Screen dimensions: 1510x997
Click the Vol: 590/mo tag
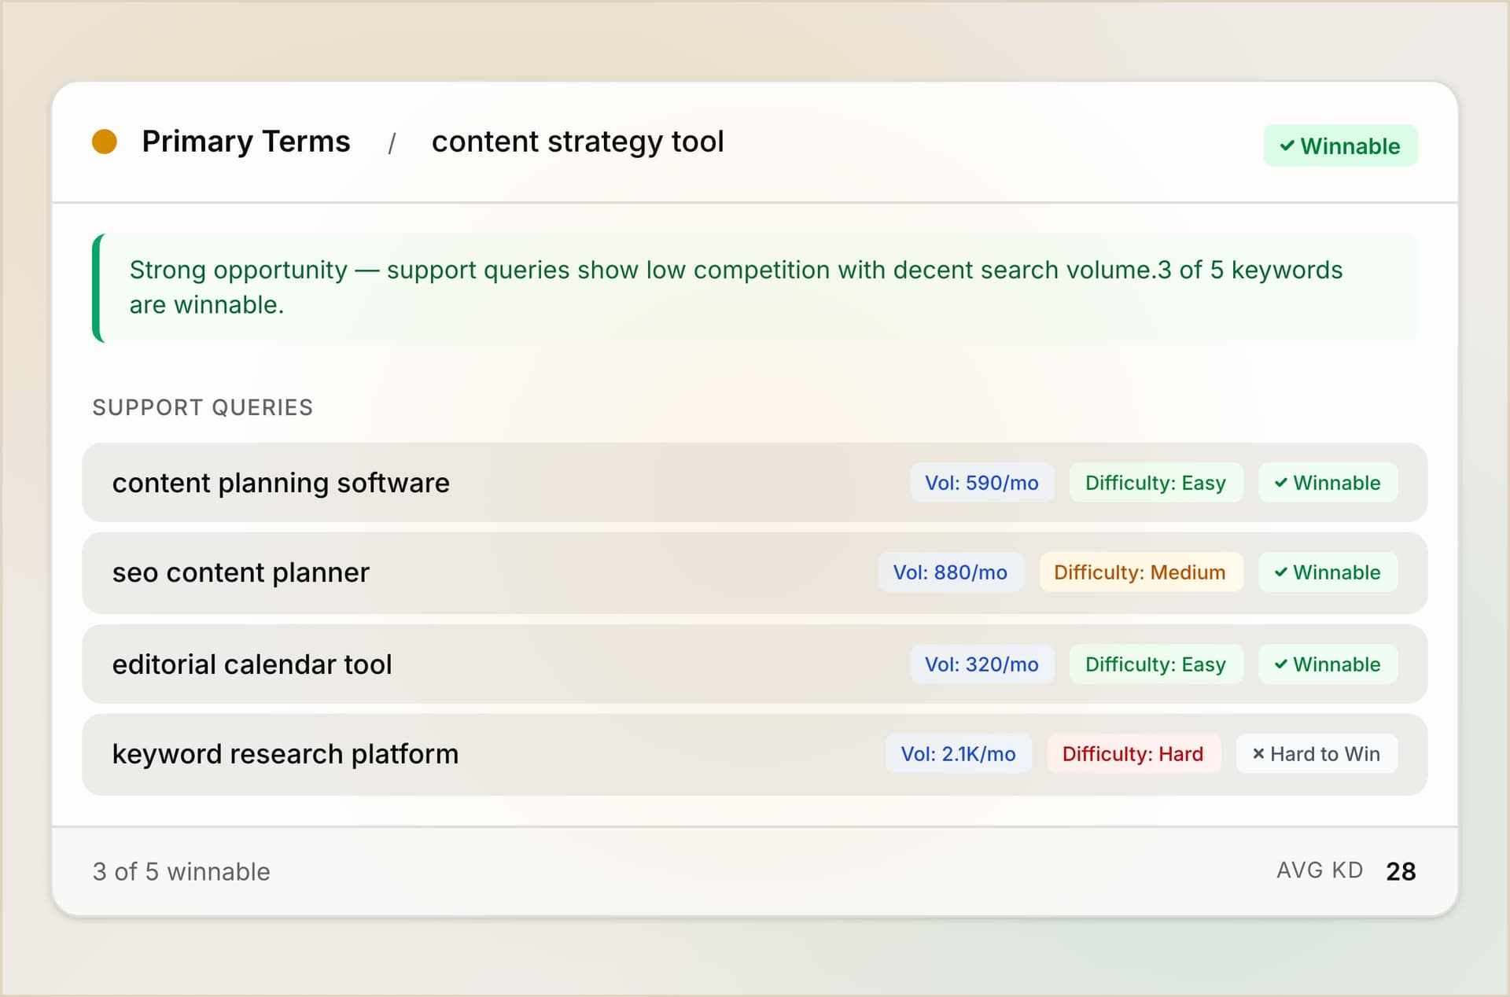(x=981, y=483)
